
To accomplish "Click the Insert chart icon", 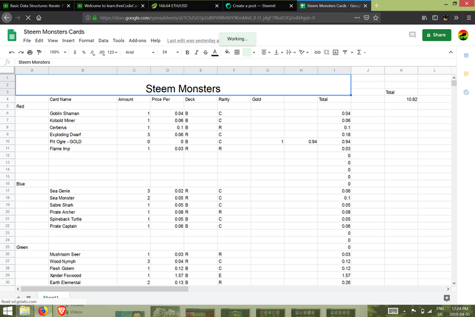I will pos(335,52).
